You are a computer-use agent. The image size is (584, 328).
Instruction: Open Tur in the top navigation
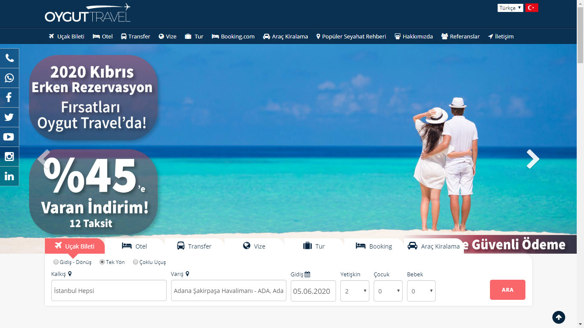click(x=194, y=36)
